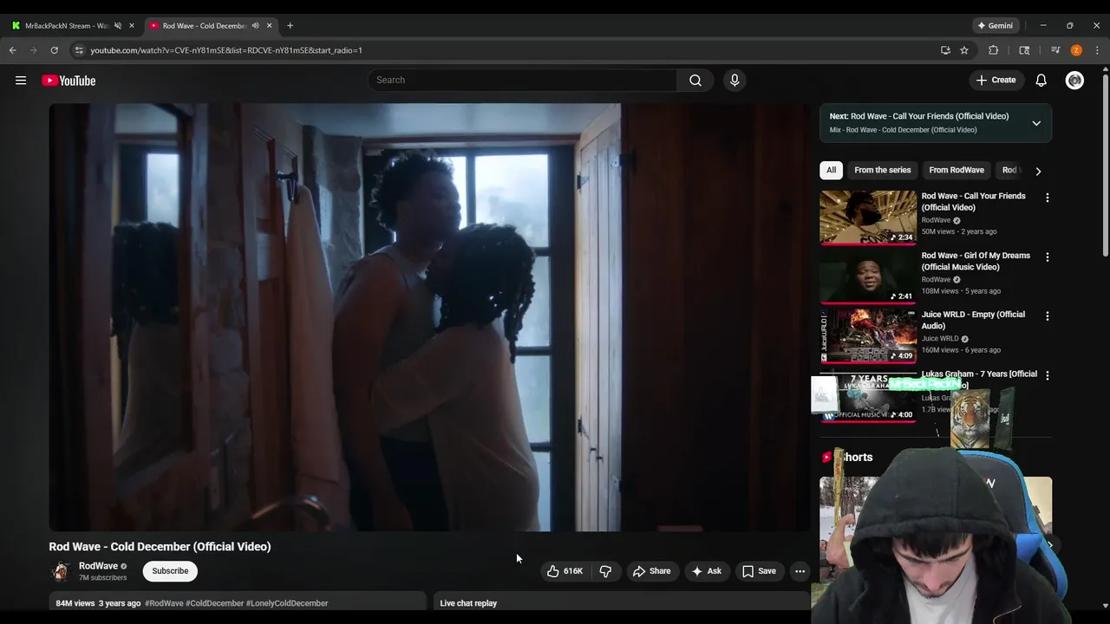This screenshot has height=624, width=1110.
Task: Click the Create button
Action: pyautogui.click(x=996, y=80)
